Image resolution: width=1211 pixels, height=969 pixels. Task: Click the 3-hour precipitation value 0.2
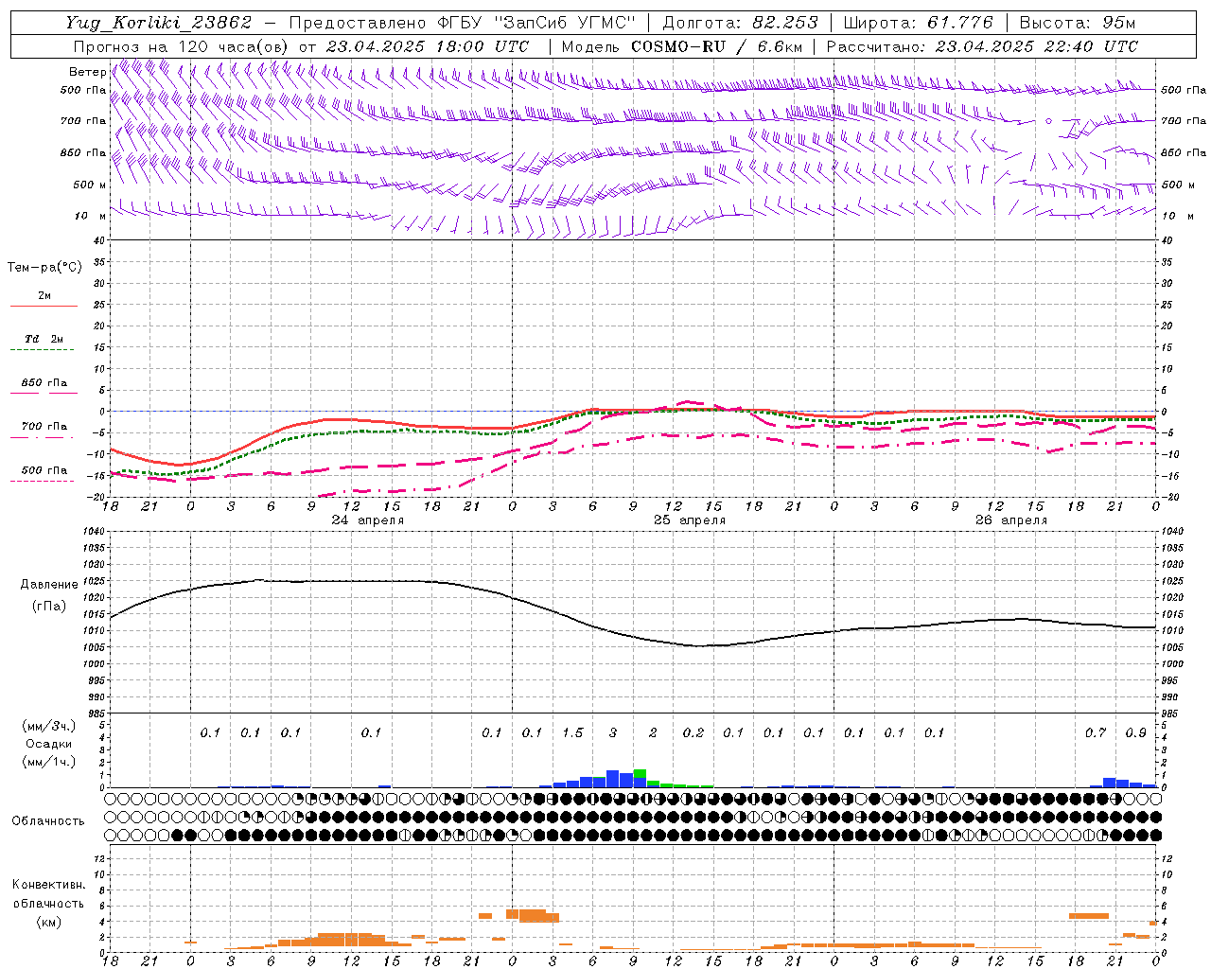pos(693,732)
